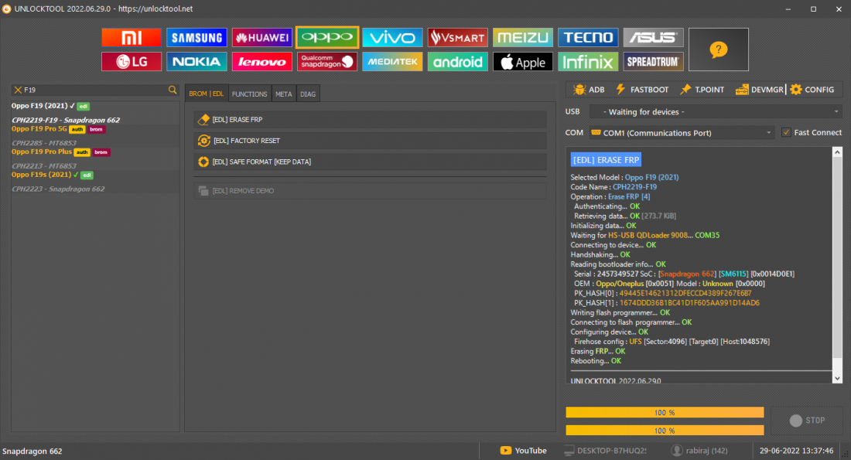Click the YouTube link in status bar
Image resolution: width=851 pixels, height=460 pixels.
coord(530,451)
